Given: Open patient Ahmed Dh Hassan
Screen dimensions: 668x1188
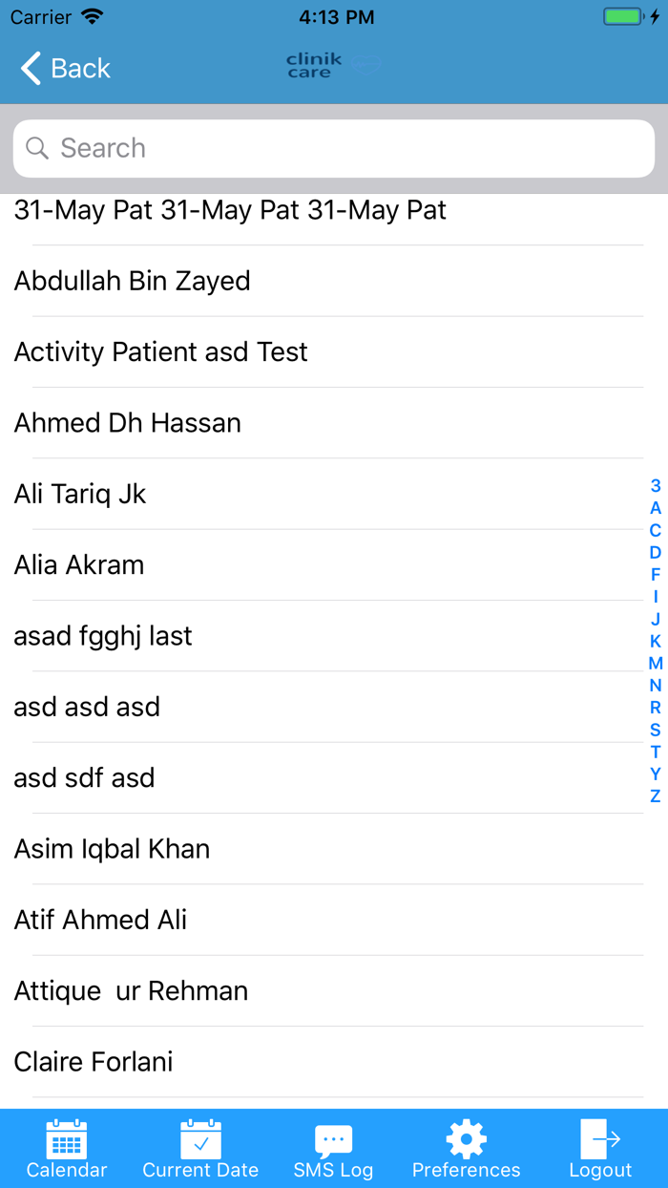Looking at the screenshot, I should click(x=128, y=423).
